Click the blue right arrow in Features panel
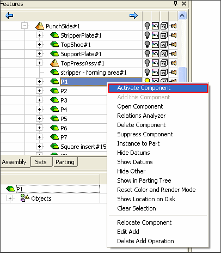Screen dimensions: 221x253 133,16
